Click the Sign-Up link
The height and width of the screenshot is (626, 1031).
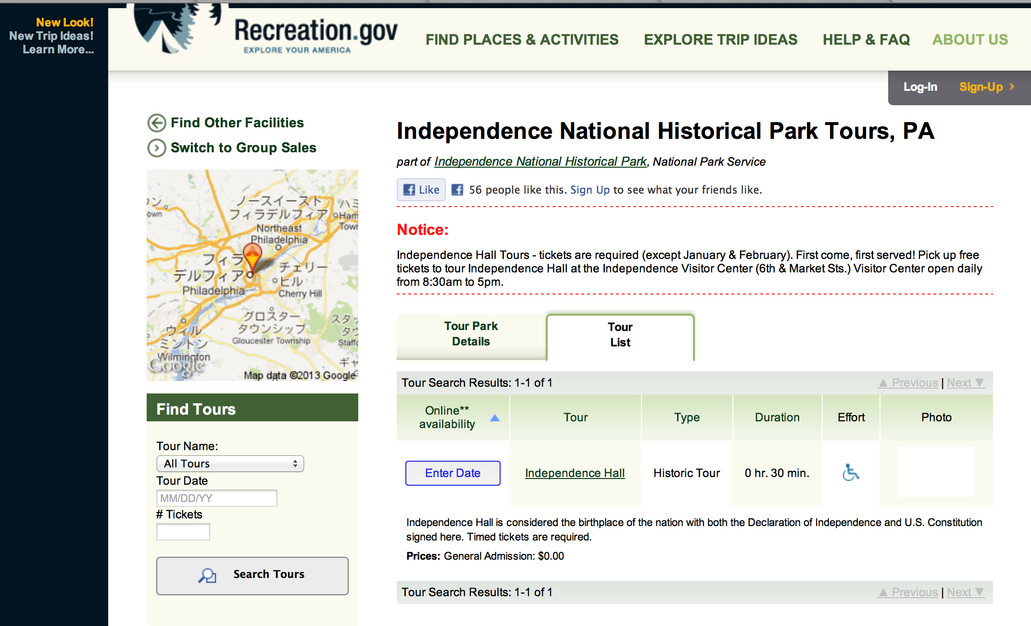pos(981,87)
